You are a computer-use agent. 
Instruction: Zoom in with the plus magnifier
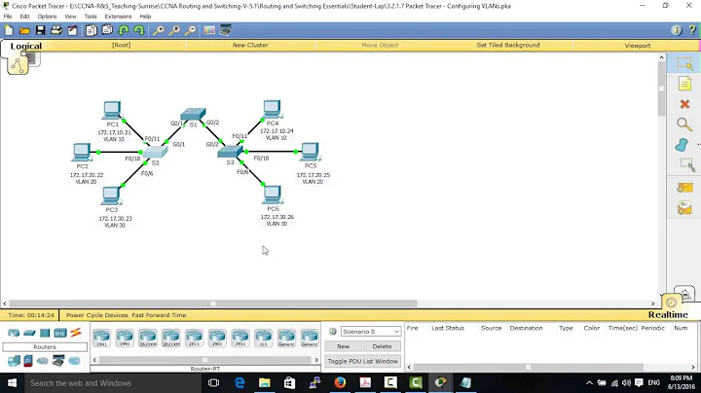159,30
